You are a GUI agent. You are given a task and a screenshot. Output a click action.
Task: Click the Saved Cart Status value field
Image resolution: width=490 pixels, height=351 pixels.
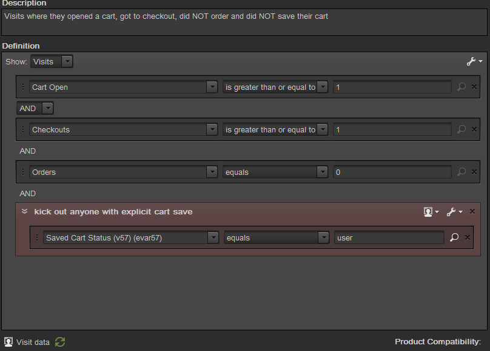(389, 237)
